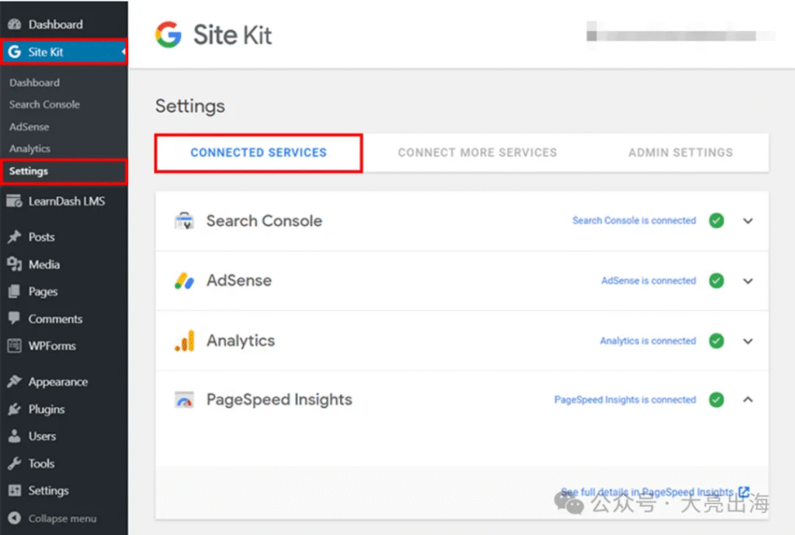Open Posts via the pushpin icon
The image size is (795, 535).
[x=14, y=237]
